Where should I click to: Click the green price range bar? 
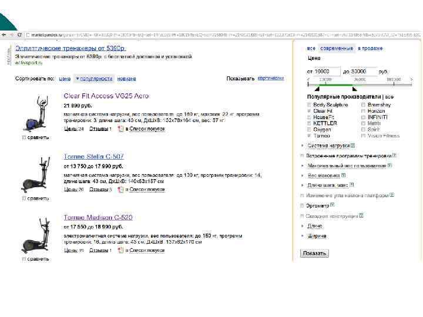[335, 85]
